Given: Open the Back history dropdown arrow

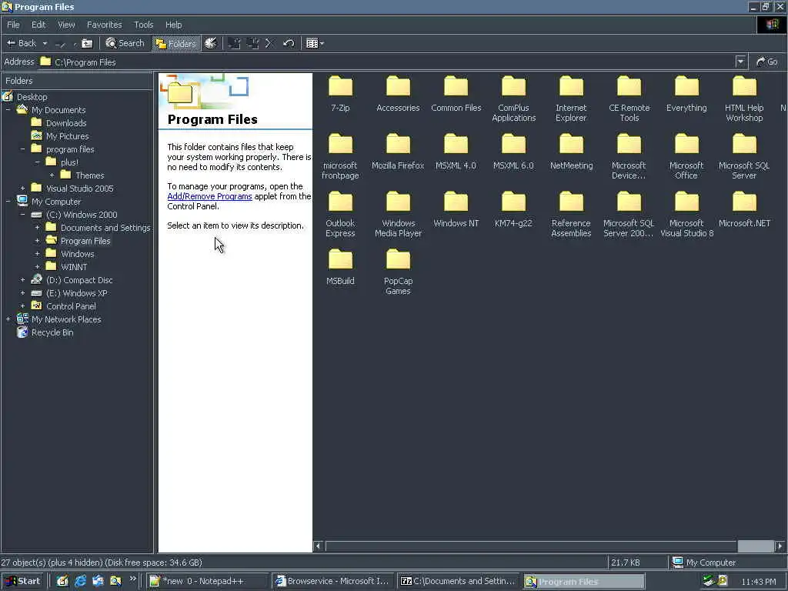Looking at the screenshot, I should (x=45, y=43).
